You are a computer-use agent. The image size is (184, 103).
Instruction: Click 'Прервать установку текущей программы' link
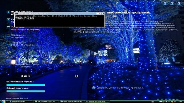point(120,88)
